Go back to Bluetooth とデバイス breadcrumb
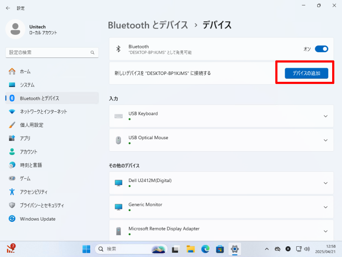 tap(148, 25)
